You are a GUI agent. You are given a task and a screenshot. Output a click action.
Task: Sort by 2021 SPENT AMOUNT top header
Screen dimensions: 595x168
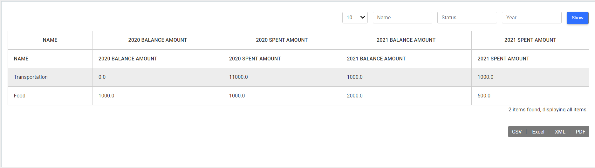tap(530, 40)
